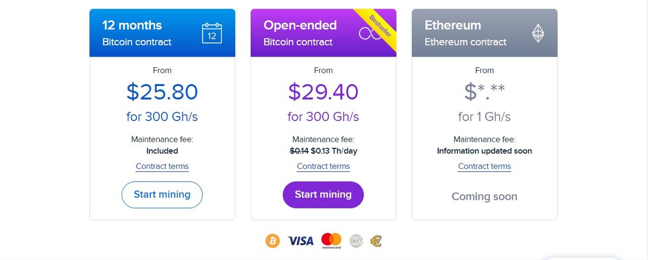The width and height of the screenshot is (648, 260).
Task: Click the purple Start mining button
Action: [x=323, y=195]
